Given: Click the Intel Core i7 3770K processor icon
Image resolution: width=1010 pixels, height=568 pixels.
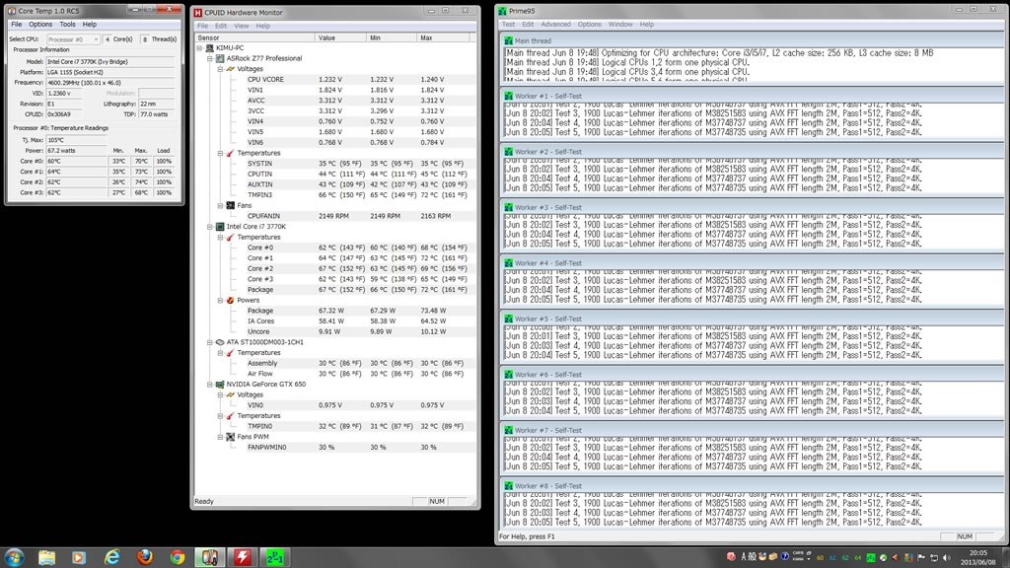Looking at the screenshot, I should coord(219,227).
